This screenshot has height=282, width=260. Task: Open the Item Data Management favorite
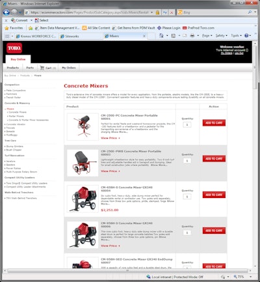[57, 28]
